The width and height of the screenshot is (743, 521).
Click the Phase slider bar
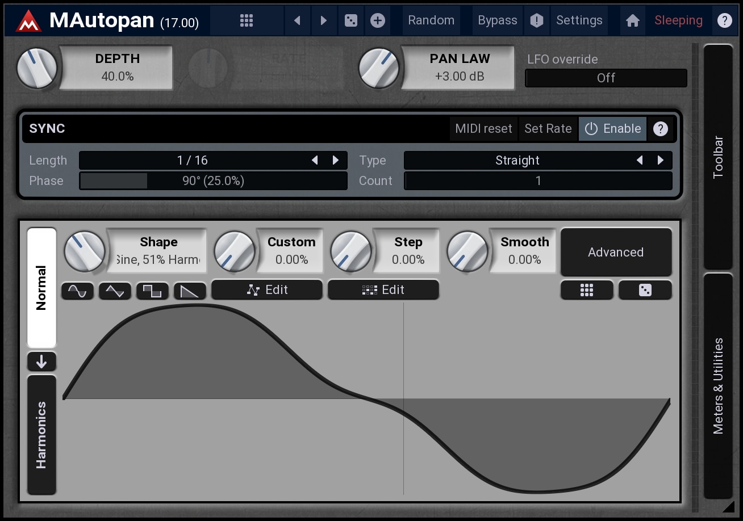point(213,181)
